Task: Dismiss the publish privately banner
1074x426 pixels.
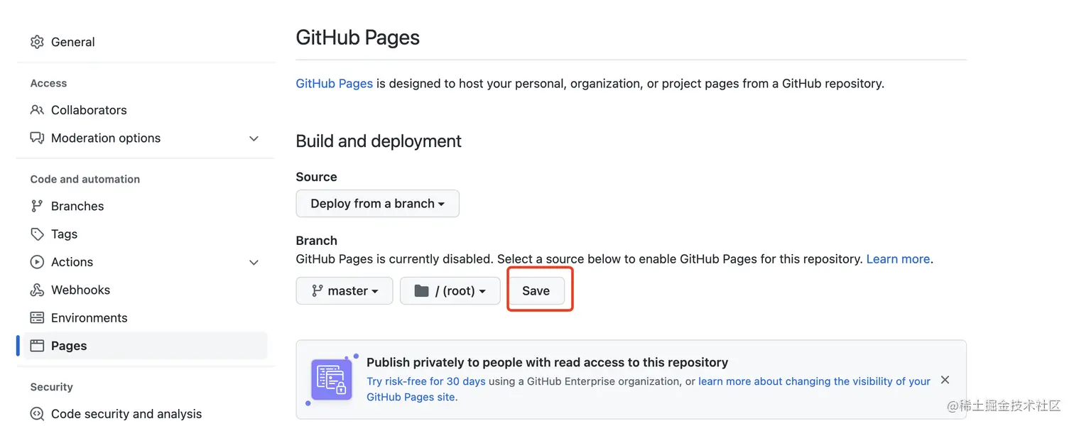Action: coord(945,380)
